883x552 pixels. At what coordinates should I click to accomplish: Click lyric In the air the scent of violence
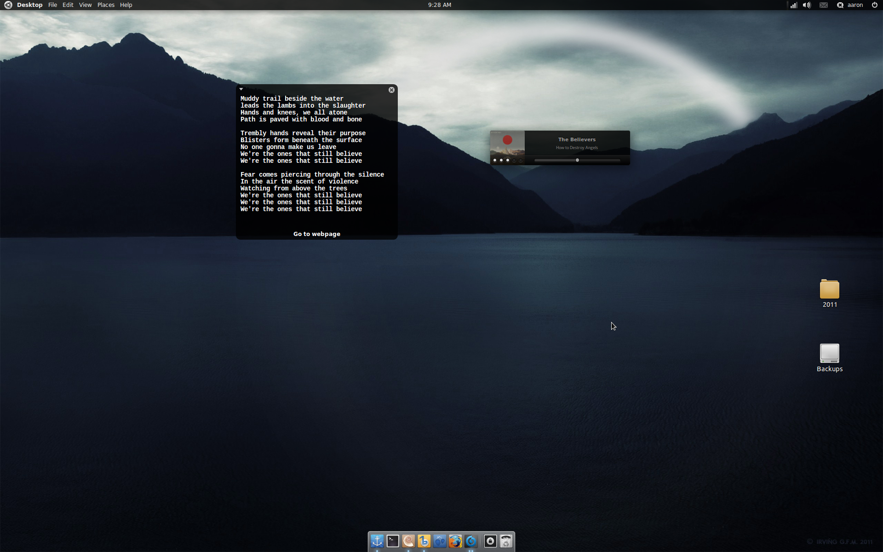tap(299, 181)
